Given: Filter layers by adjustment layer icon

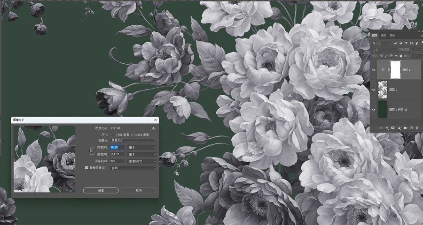Looking at the screenshot, I should [400, 43].
